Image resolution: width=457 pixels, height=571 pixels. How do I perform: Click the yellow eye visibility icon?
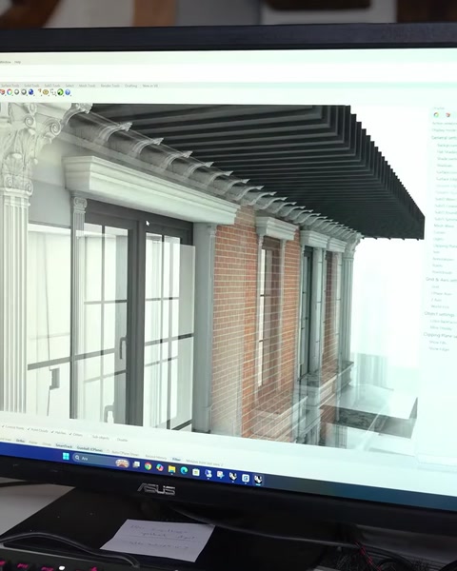(46, 92)
